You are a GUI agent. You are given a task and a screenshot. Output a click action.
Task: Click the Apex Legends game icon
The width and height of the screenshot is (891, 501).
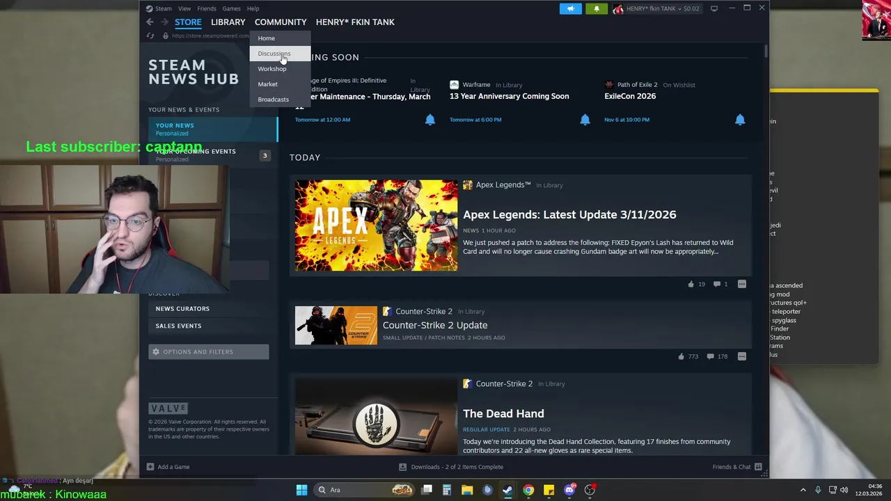468,185
